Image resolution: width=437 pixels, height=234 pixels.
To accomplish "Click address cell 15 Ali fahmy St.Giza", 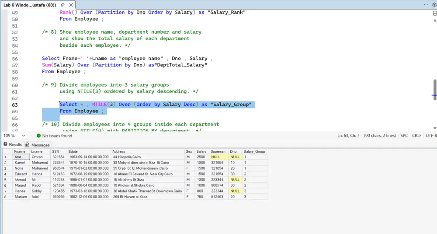I will pos(148,180).
